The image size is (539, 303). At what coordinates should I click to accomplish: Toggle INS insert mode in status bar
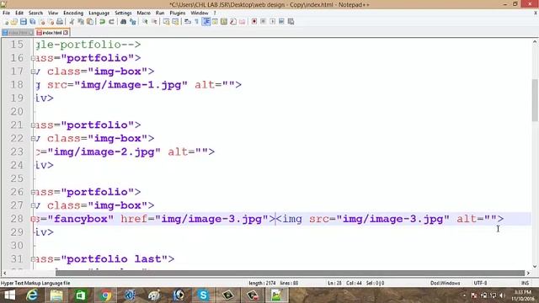coord(525,283)
